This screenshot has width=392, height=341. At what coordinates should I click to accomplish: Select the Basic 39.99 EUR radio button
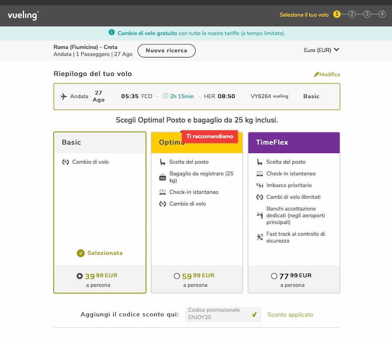click(79, 276)
